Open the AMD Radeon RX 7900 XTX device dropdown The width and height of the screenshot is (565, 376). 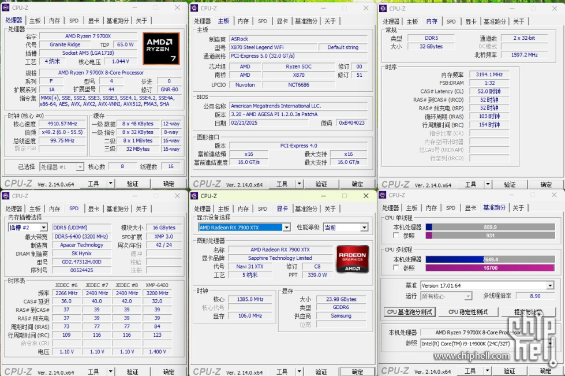pos(244,228)
